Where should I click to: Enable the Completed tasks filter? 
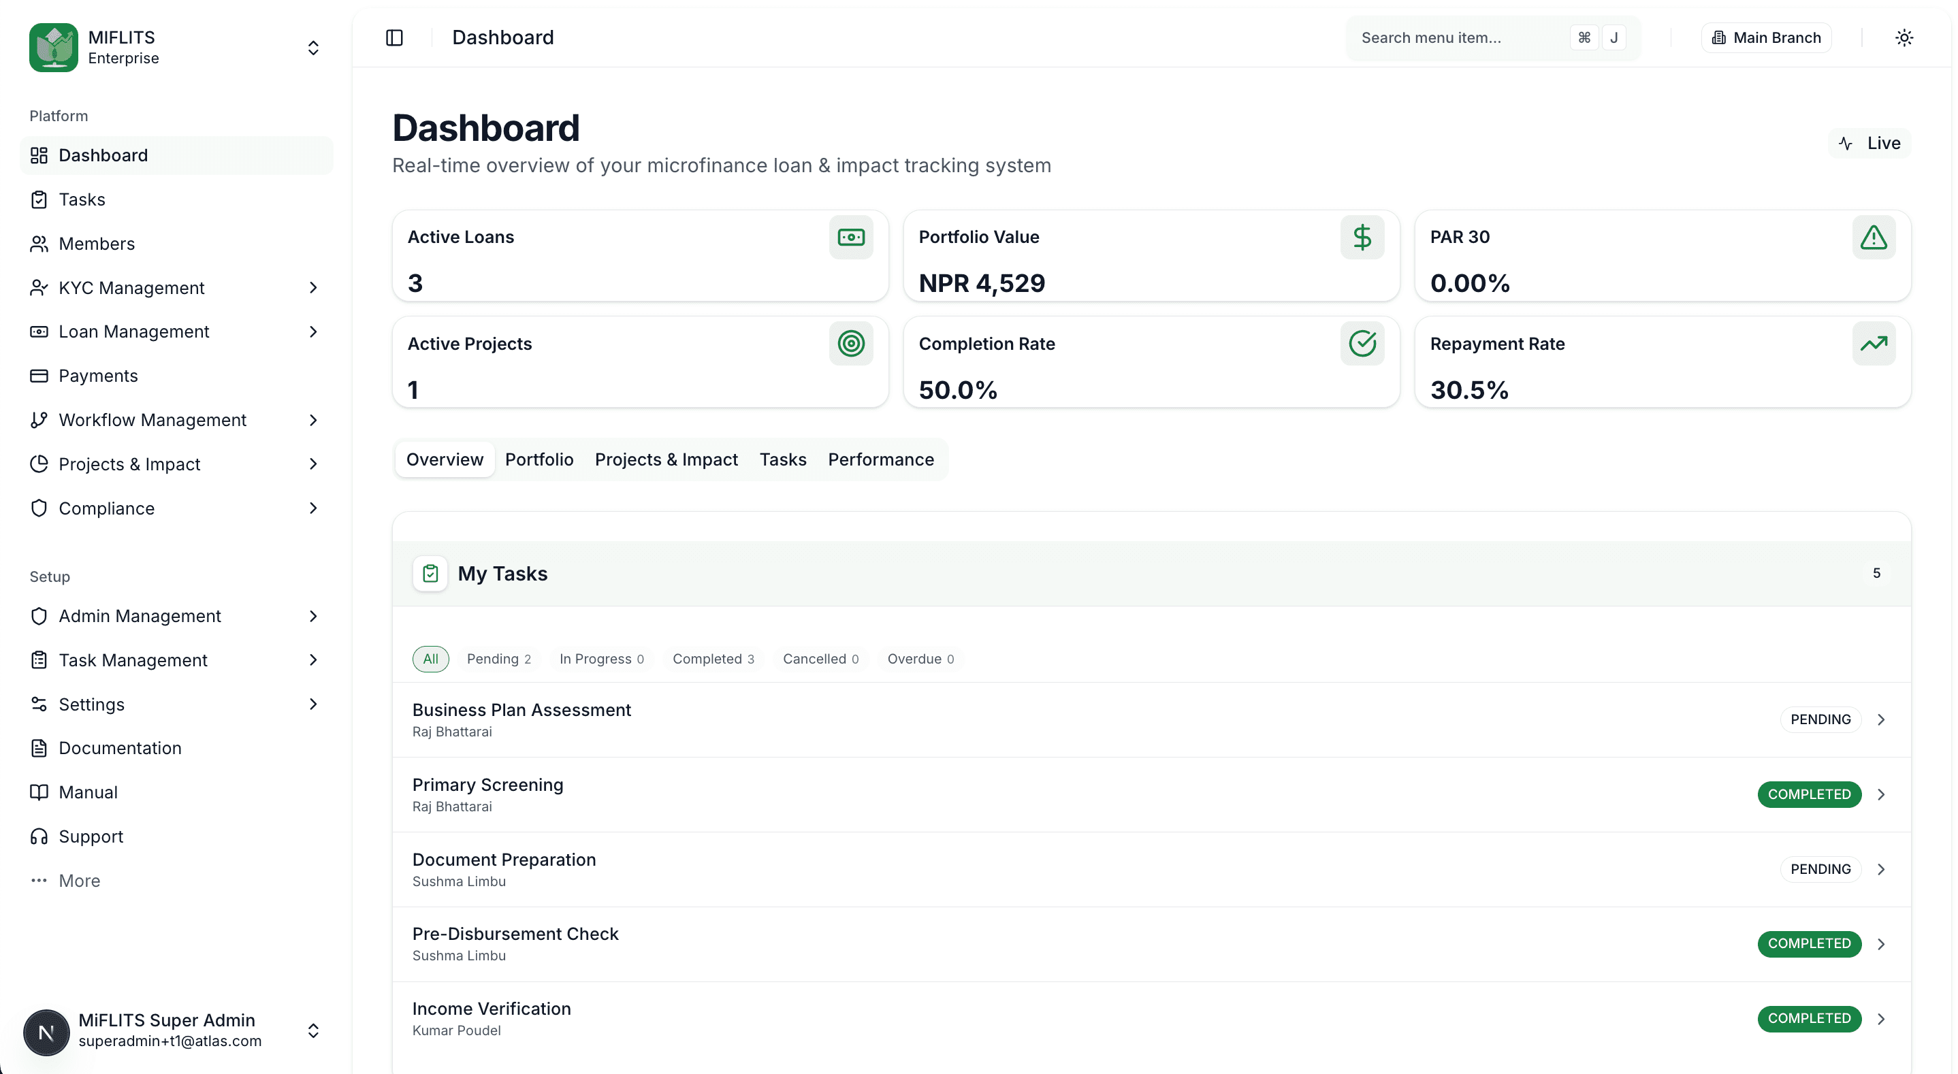coord(712,658)
